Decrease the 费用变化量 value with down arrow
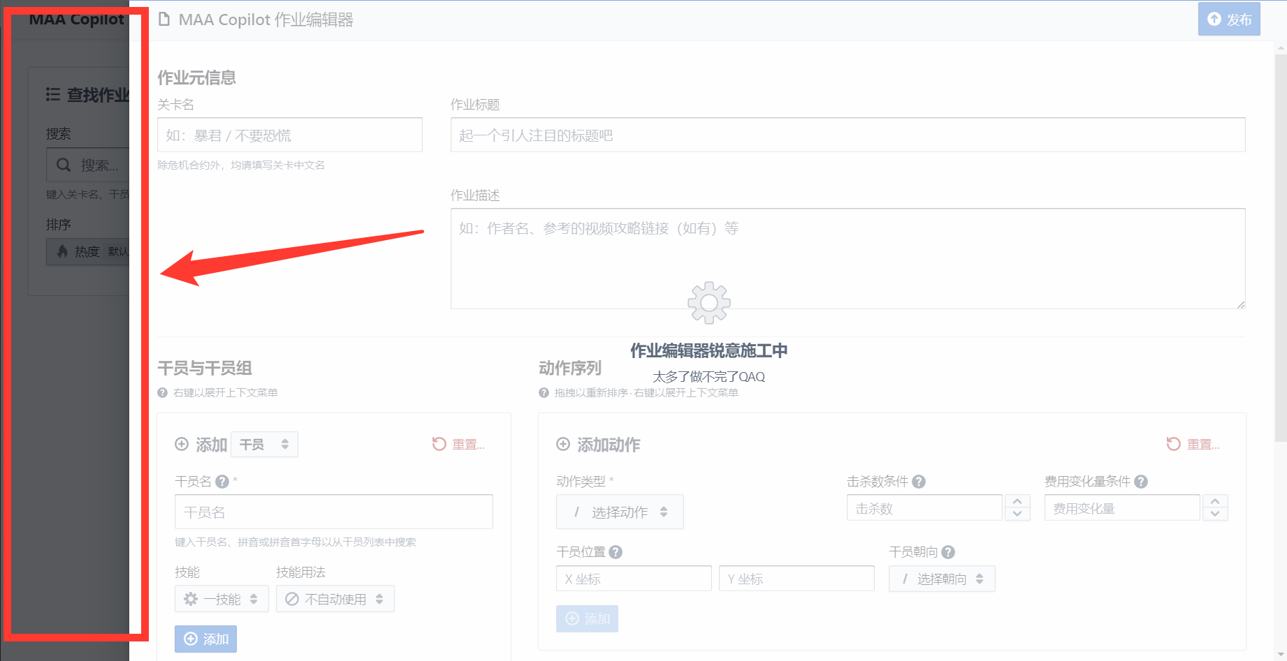The height and width of the screenshot is (661, 1287). [1215, 514]
